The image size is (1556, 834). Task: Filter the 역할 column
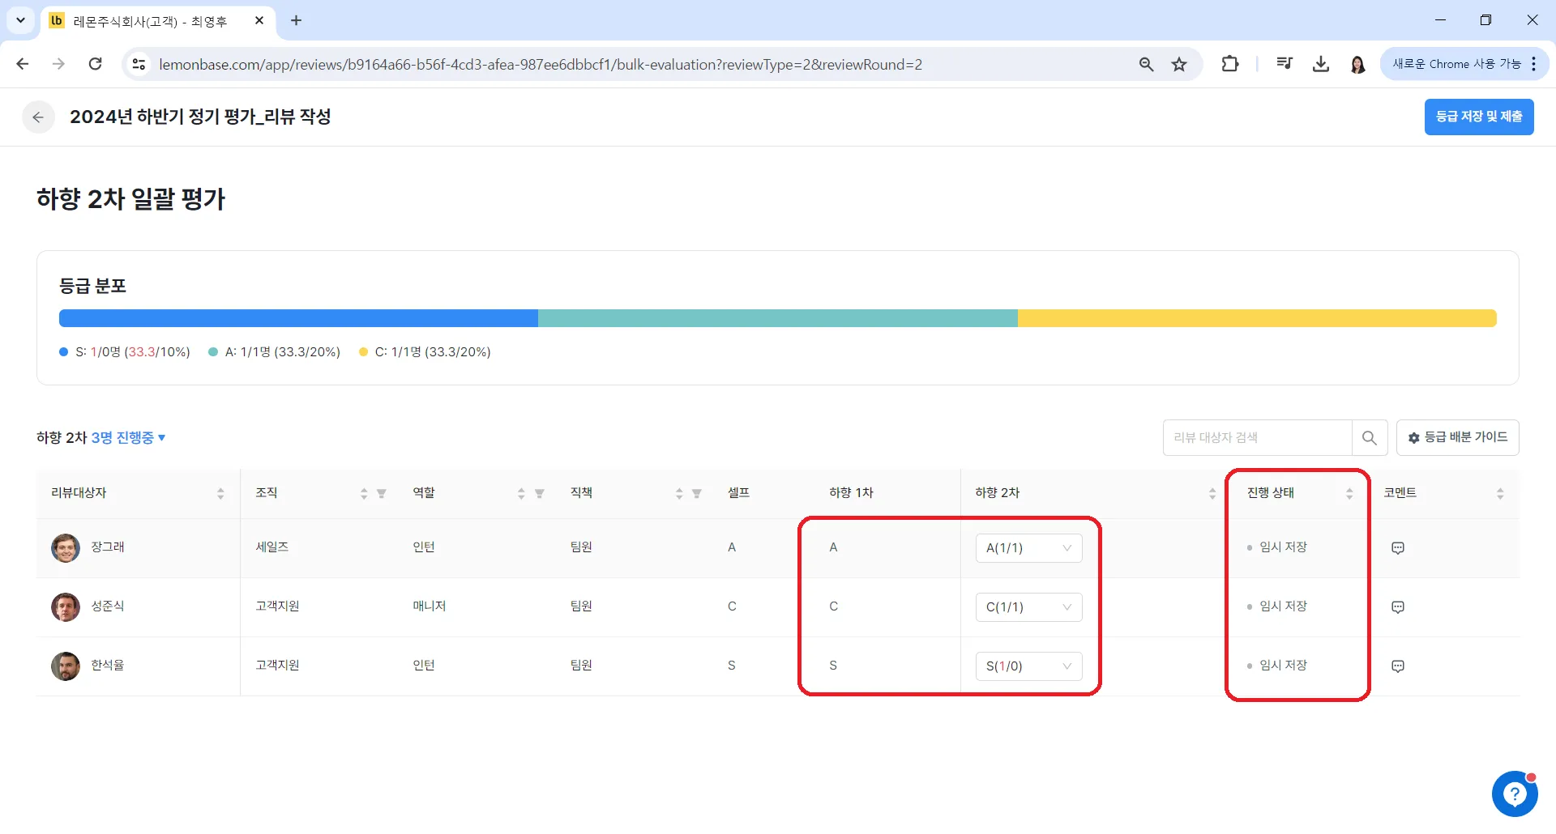[540, 494]
